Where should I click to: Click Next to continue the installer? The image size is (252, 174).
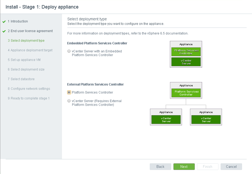click(184, 167)
